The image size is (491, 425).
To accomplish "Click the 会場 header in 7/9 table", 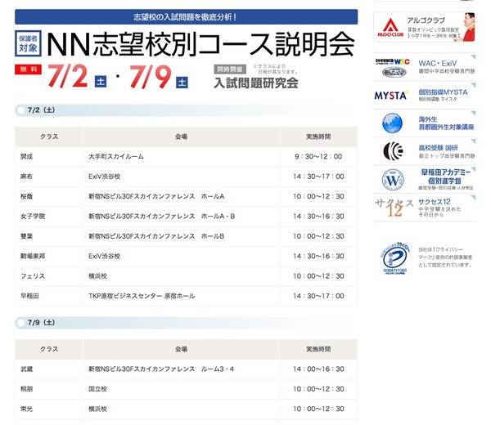I will point(182,349).
